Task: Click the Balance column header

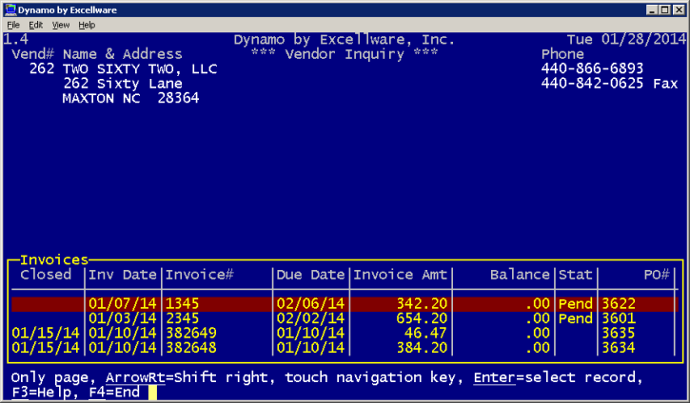Action: pyautogui.click(x=521, y=275)
